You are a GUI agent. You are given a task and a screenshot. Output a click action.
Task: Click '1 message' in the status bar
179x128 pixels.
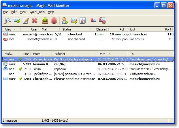[10, 121]
